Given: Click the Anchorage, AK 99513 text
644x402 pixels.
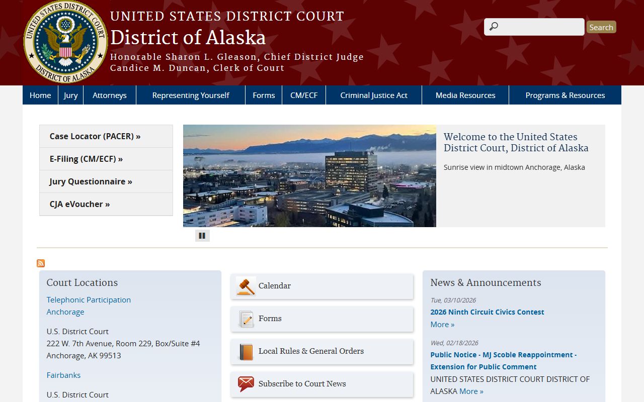Looking at the screenshot, I should tap(84, 356).
